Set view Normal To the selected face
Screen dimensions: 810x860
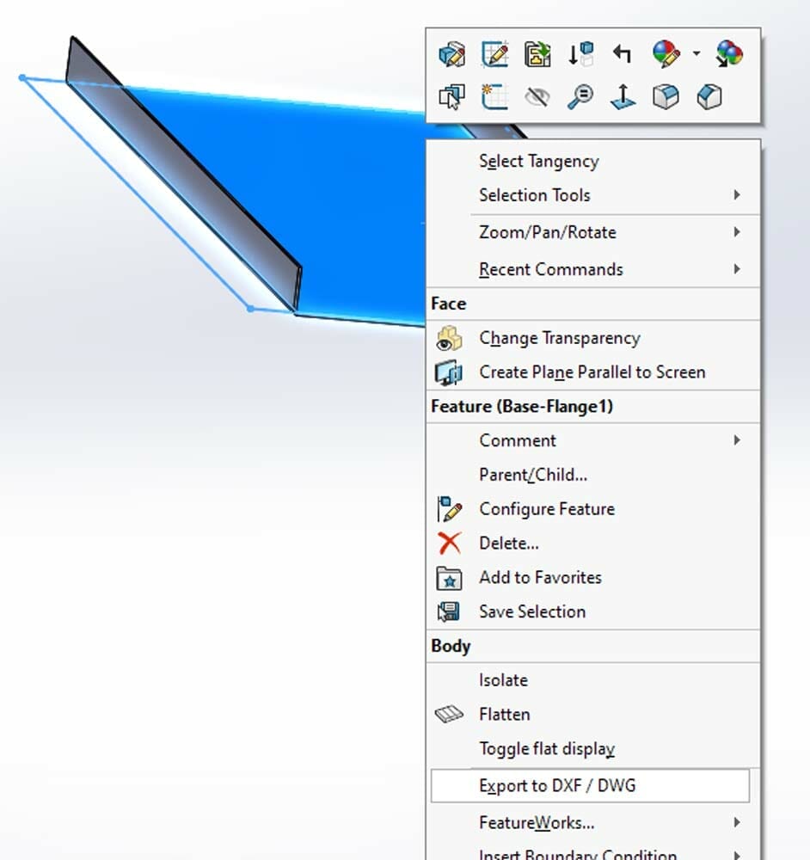(623, 96)
